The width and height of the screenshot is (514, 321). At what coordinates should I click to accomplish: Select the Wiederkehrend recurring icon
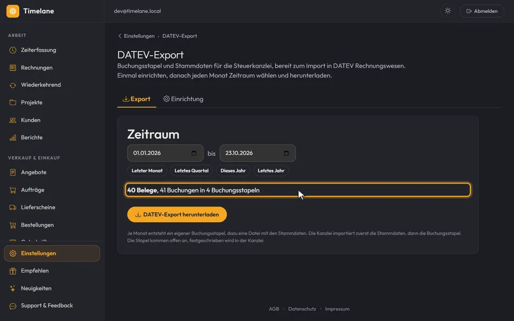(13, 85)
